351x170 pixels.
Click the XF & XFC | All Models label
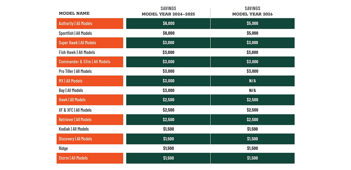point(75,110)
